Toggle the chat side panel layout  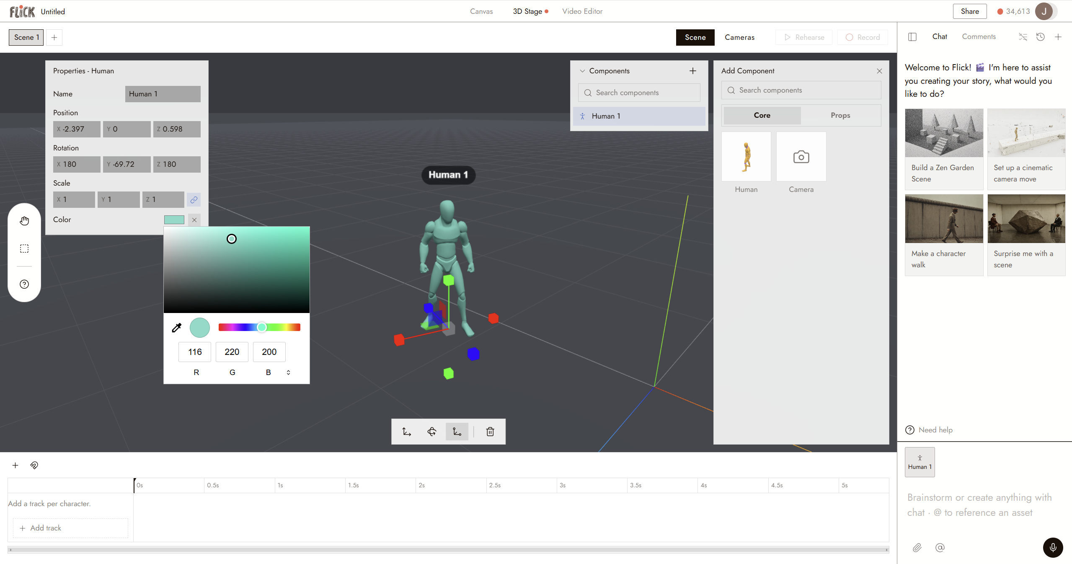[x=912, y=37]
